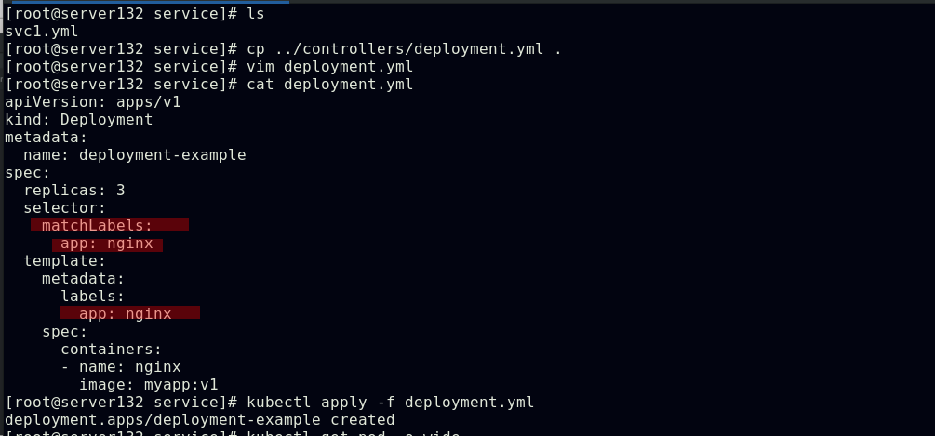Click the 'replicas: 3' line
This screenshot has width=935, height=436.
73,191
